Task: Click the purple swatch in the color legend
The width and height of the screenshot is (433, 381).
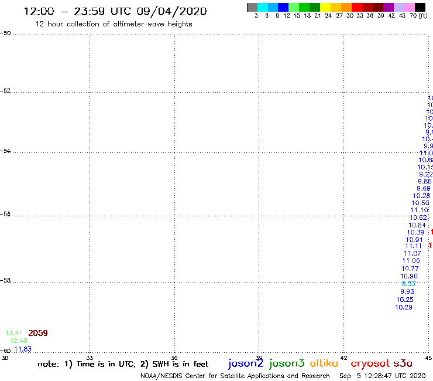Action: [x=389, y=7]
